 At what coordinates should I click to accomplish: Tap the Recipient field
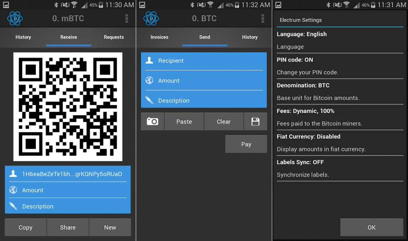pyautogui.click(x=204, y=61)
